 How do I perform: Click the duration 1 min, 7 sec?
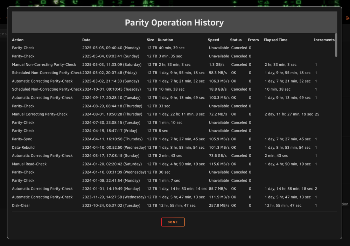point(169,181)
